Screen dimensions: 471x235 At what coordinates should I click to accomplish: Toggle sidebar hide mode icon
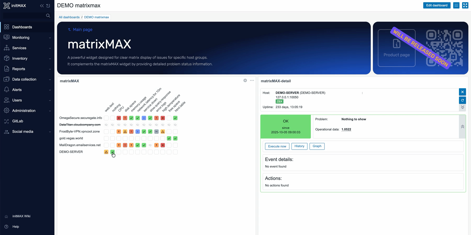(48, 6)
